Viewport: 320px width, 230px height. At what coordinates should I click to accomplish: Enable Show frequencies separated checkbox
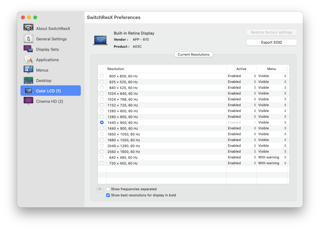coord(108,189)
